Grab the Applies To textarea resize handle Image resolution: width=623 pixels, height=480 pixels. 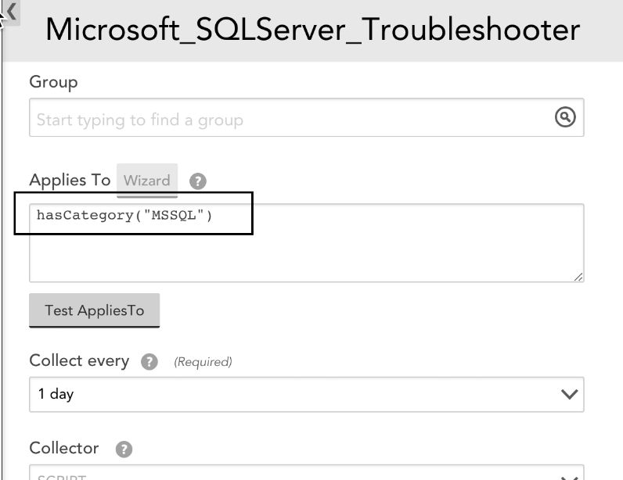(578, 277)
